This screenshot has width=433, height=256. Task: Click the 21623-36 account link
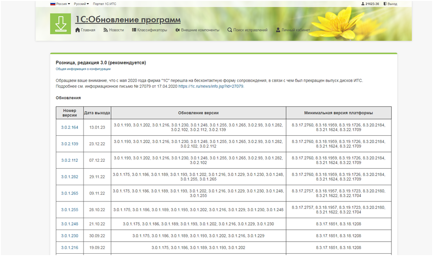coord(372,4)
